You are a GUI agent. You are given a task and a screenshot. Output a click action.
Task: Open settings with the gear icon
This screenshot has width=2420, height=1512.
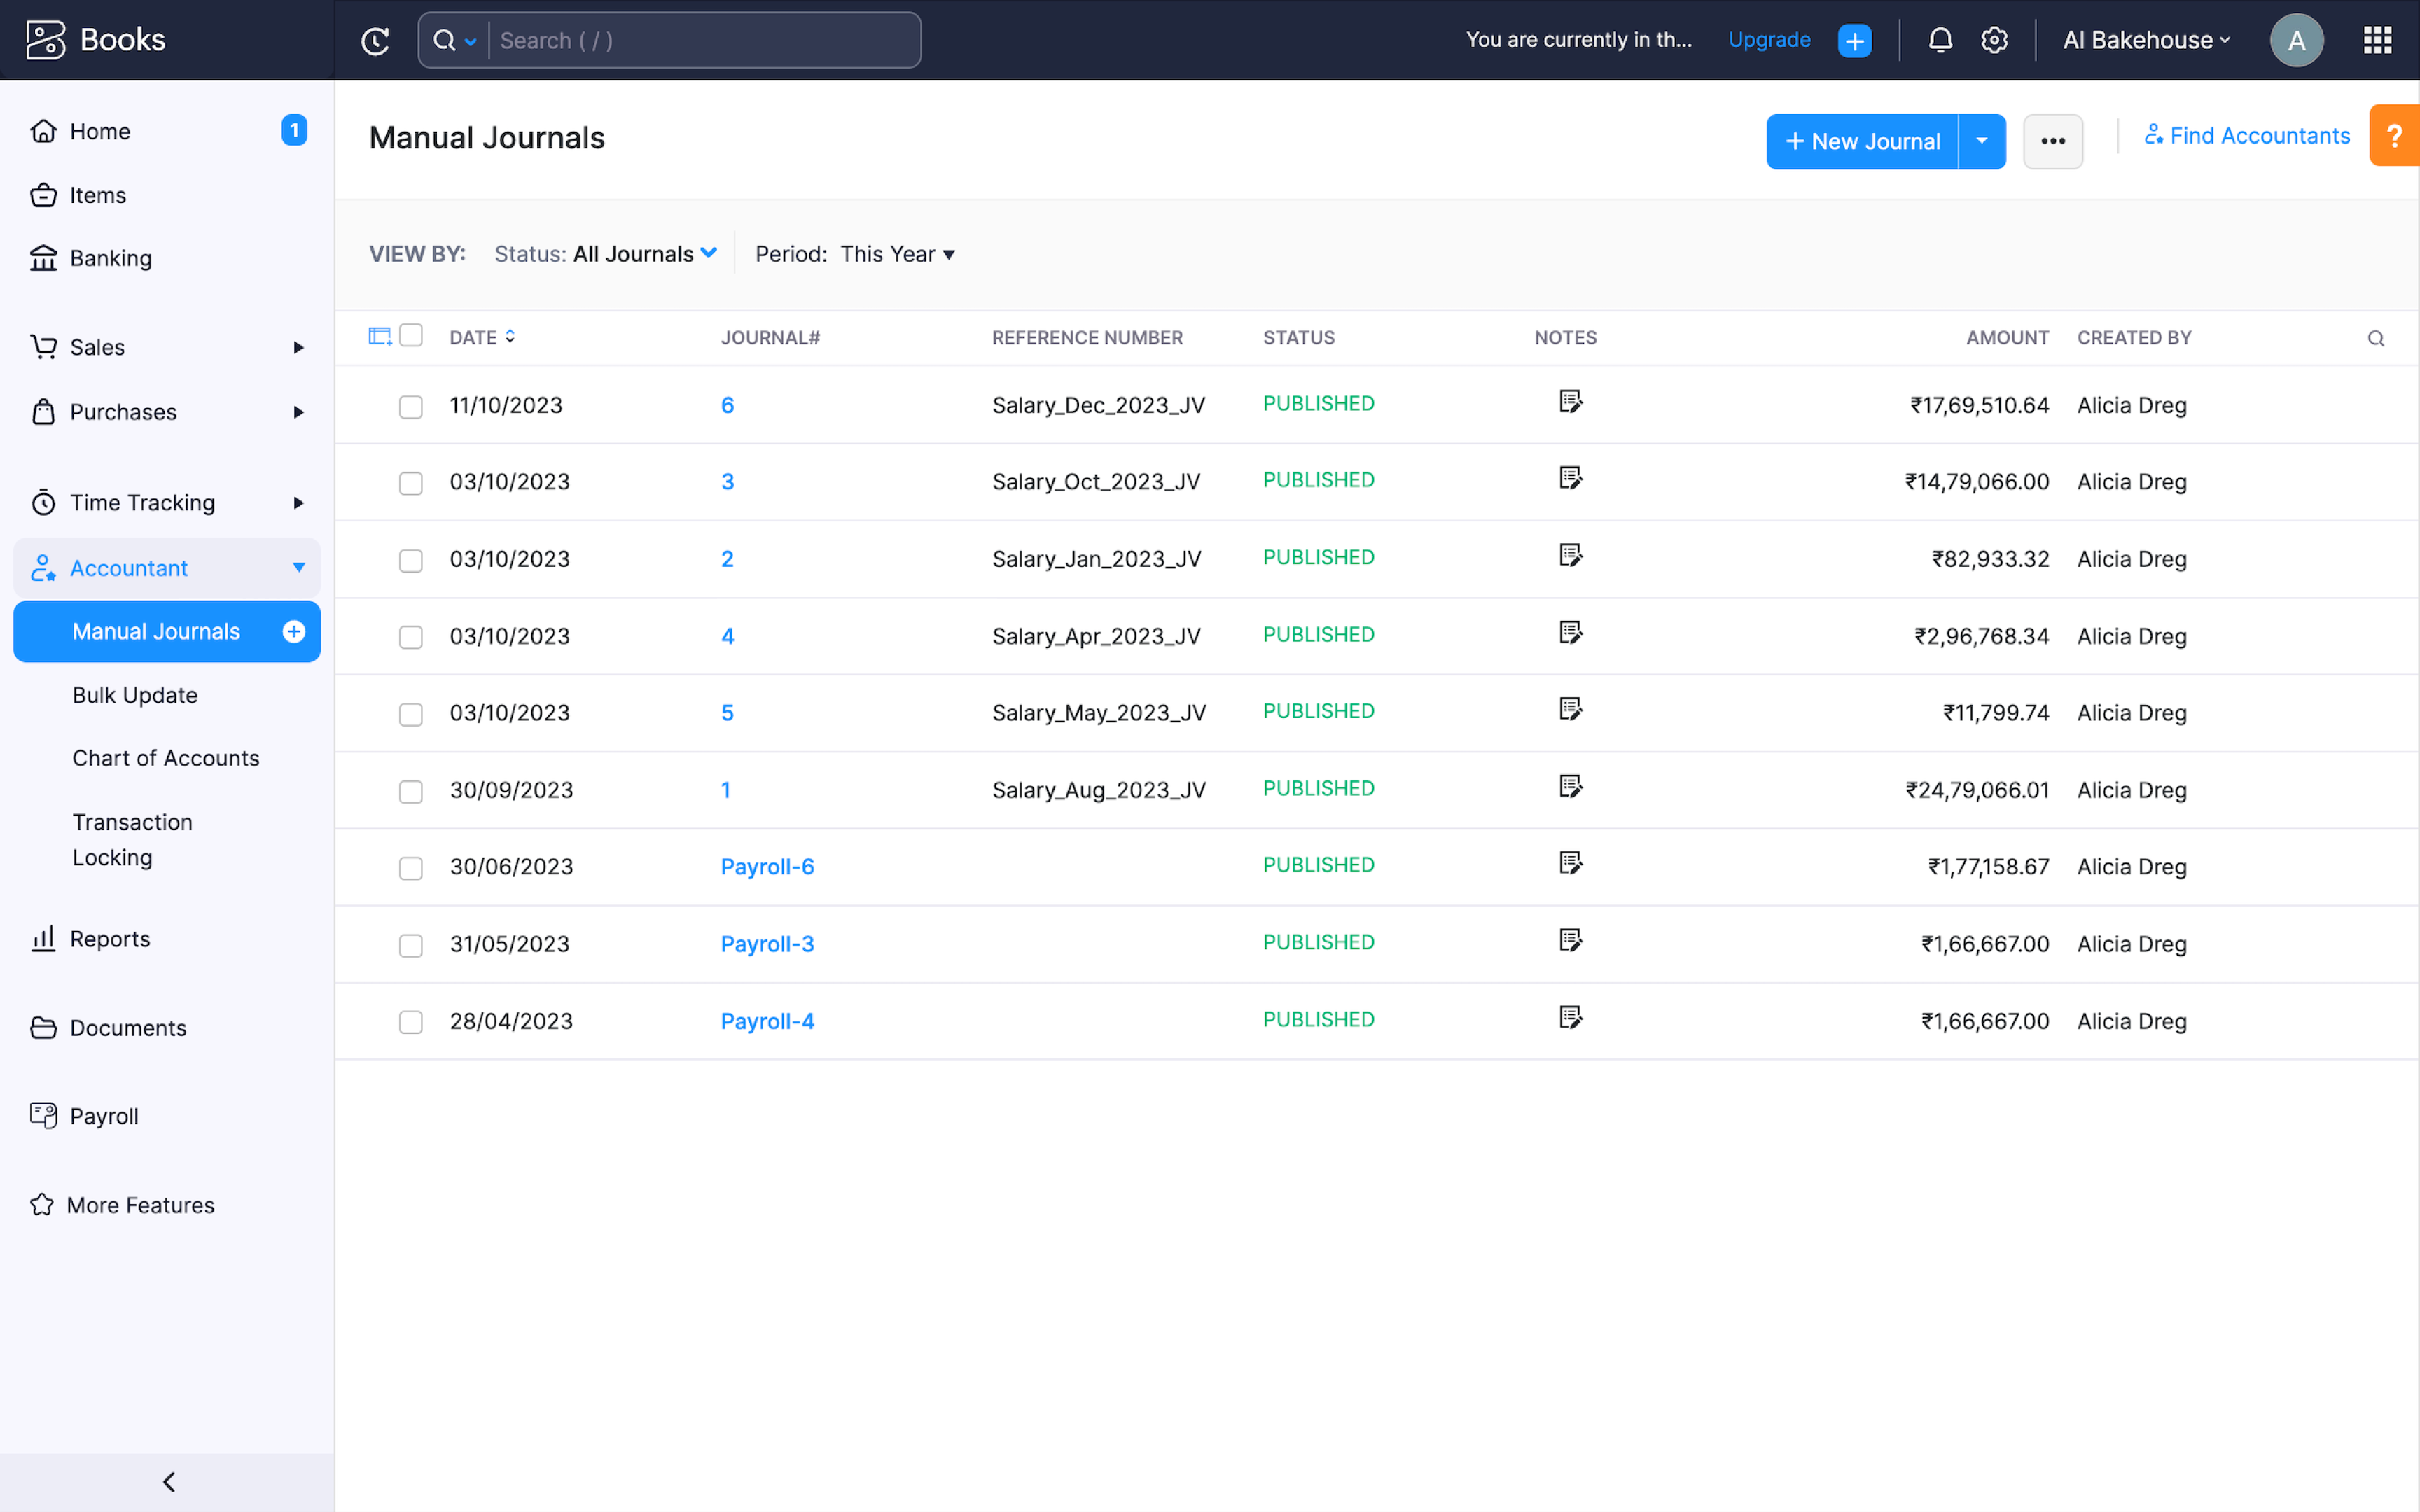pyautogui.click(x=1994, y=40)
